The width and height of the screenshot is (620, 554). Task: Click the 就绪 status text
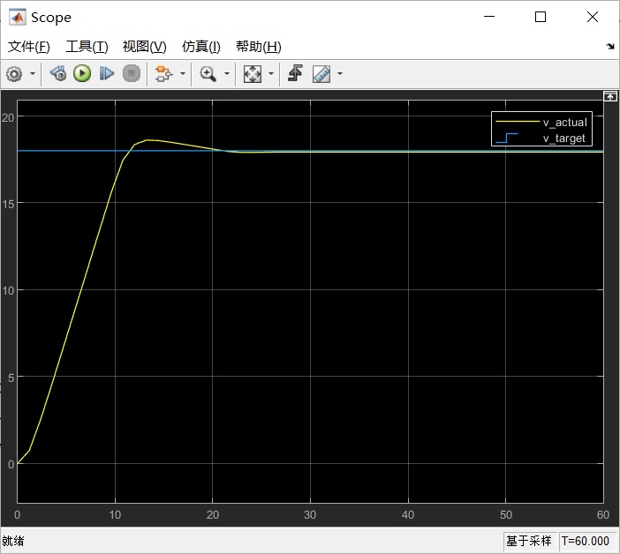13,541
